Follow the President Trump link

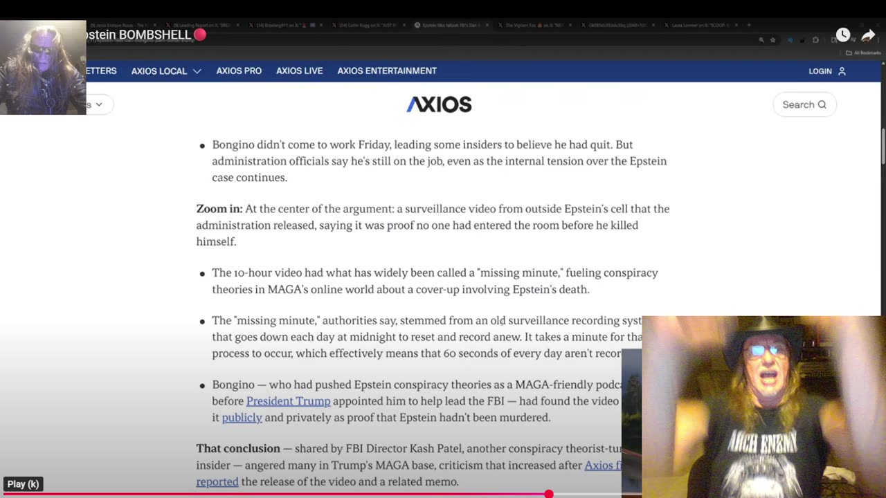tap(288, 401)
